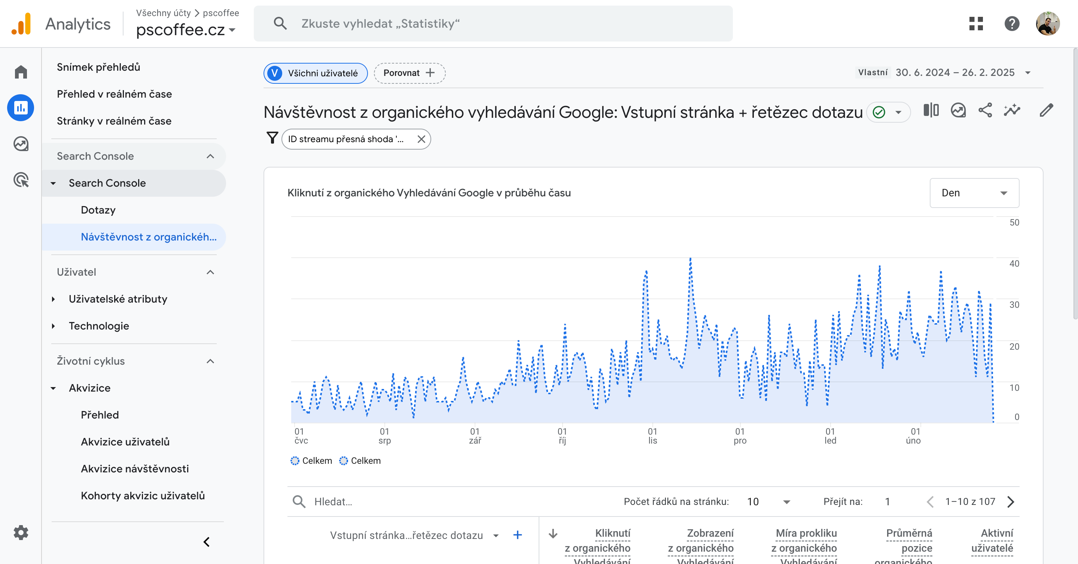Toggle second Celkem legend series
The width and height of the screenshot is (1078, 564).
360,461
